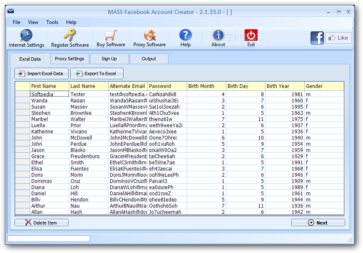Image resolution: width=363 pixels, height=253 pixels.
Task: Switch to the Sign Up tab
Action: (x=109, y=59)
